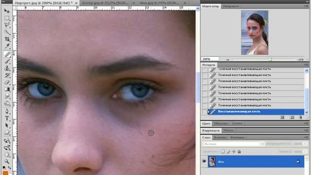Select the Eyedropper tool
311x175 pixels.
[x=7, y=46]
